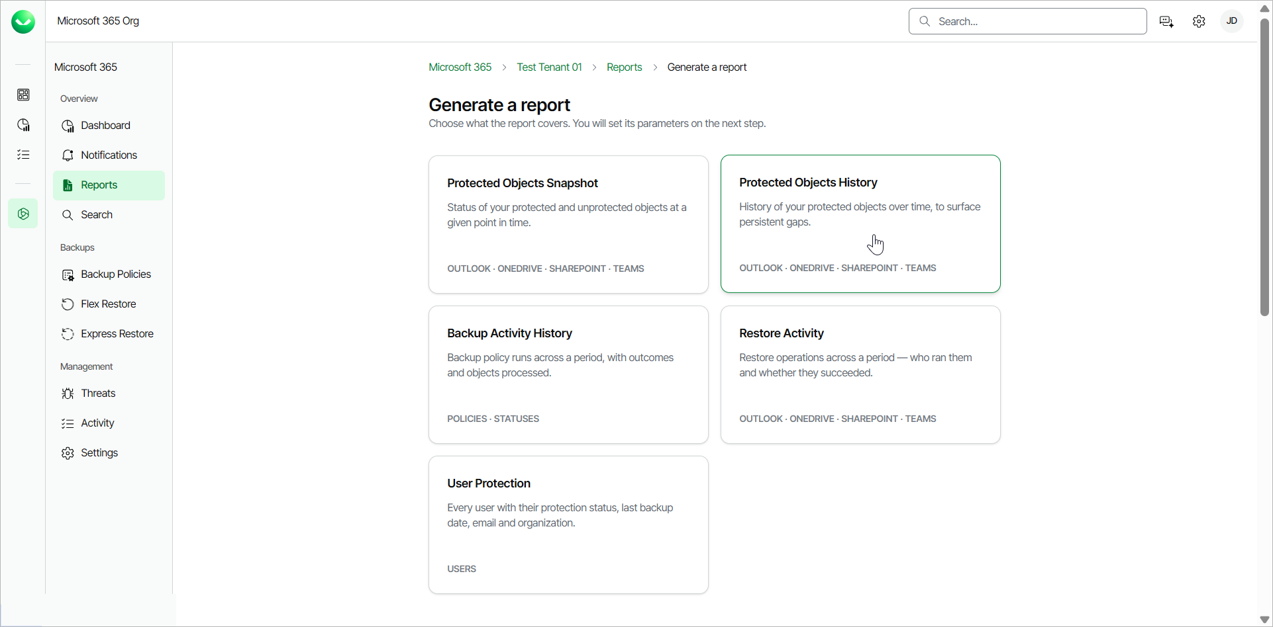
Task: Click the Notifications bell icon
Action: (x=68, y=155)
